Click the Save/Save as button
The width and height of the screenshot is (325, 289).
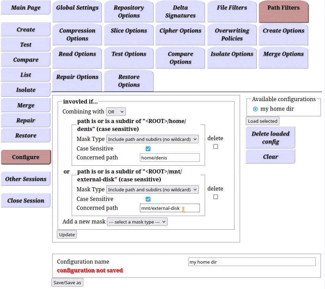click(67, 282)
